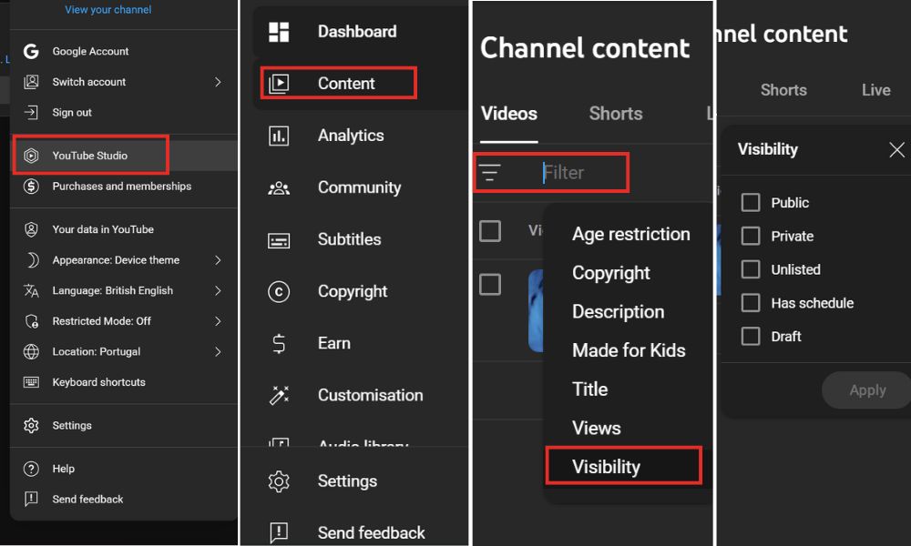Click the Send feedback icon in account menu

click(x=31, y=499)
